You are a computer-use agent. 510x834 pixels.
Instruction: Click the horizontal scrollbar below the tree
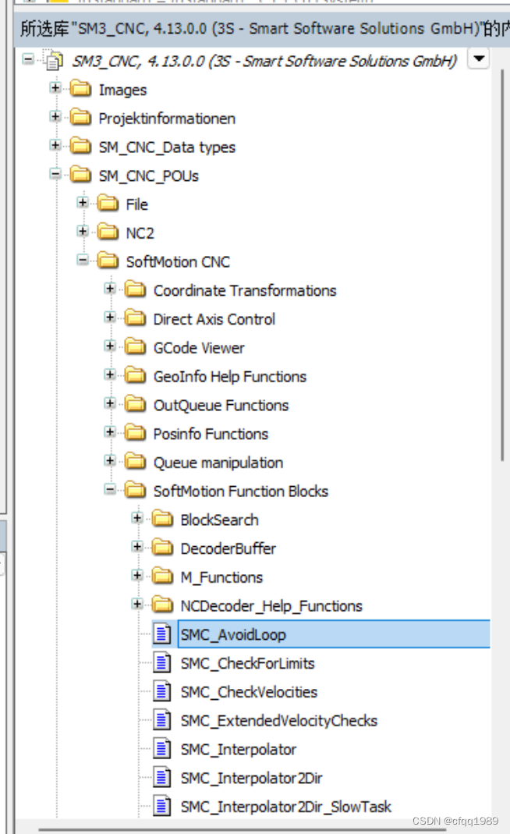coord(242,829)
